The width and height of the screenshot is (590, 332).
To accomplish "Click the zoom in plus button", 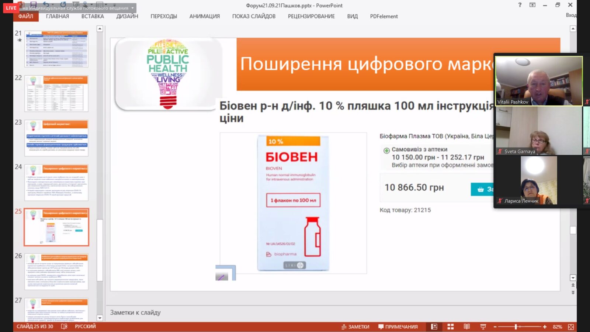I will tap(545, 327).
